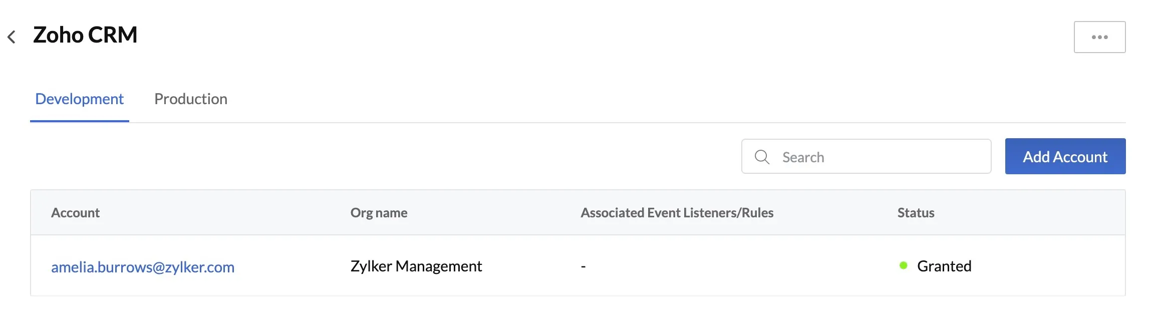Viewport: 1152px width, 328px height.
Task: Switch to the Production tab
Action: [x=191, y=99]
